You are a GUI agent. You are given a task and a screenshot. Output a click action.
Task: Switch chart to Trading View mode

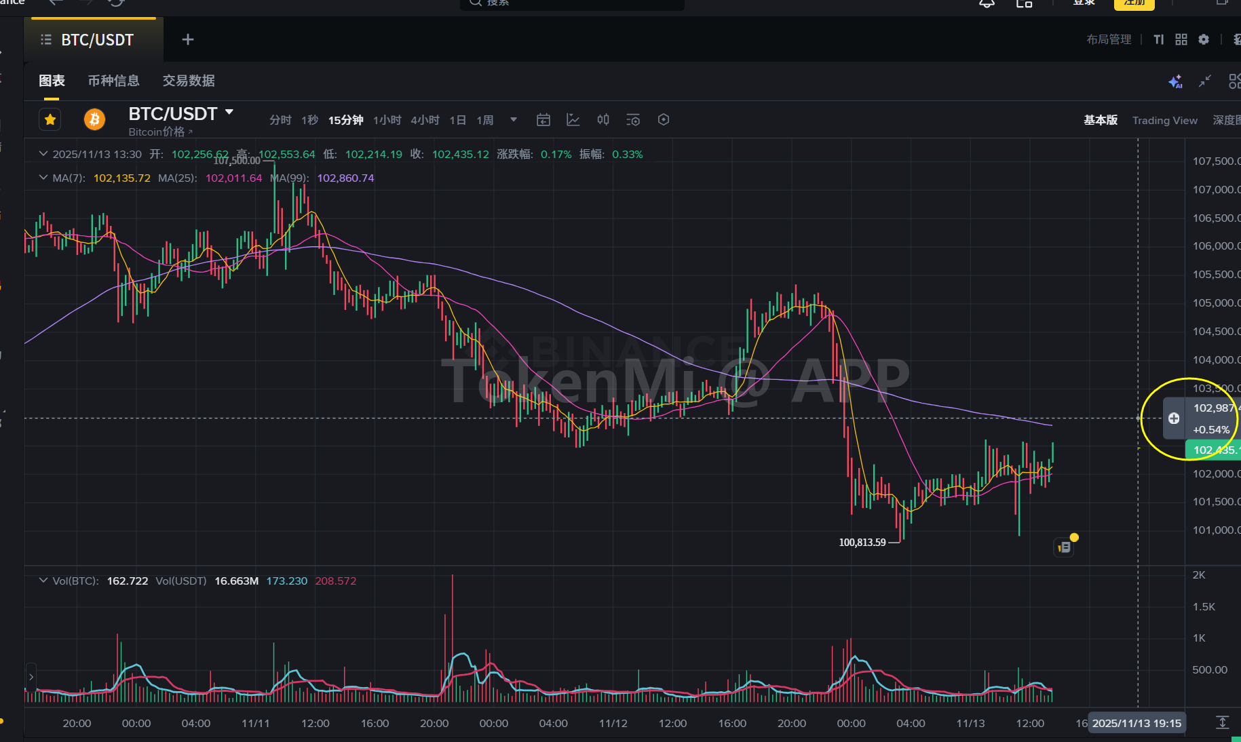click(x=1164, y=120)
